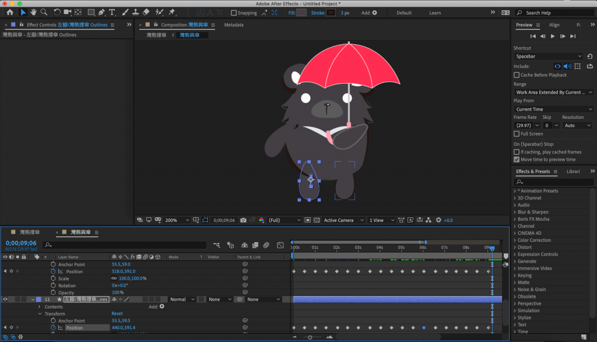Select the Clone Stamp tool
The width and height of the screenshot is (597, 342).
pos(135,13)
